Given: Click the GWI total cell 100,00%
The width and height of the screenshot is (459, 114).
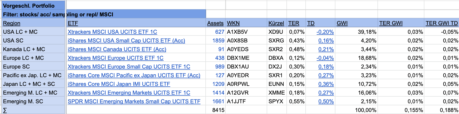Looking at the screenshot, I should tap(365, 110).
